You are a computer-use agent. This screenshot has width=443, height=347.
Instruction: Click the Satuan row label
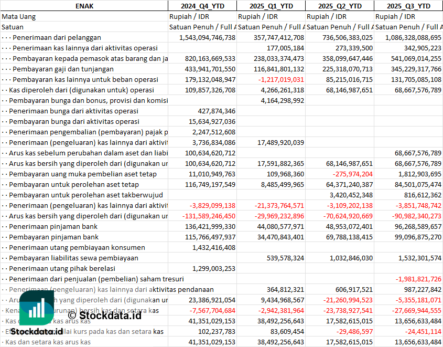(x=13, y=27)
